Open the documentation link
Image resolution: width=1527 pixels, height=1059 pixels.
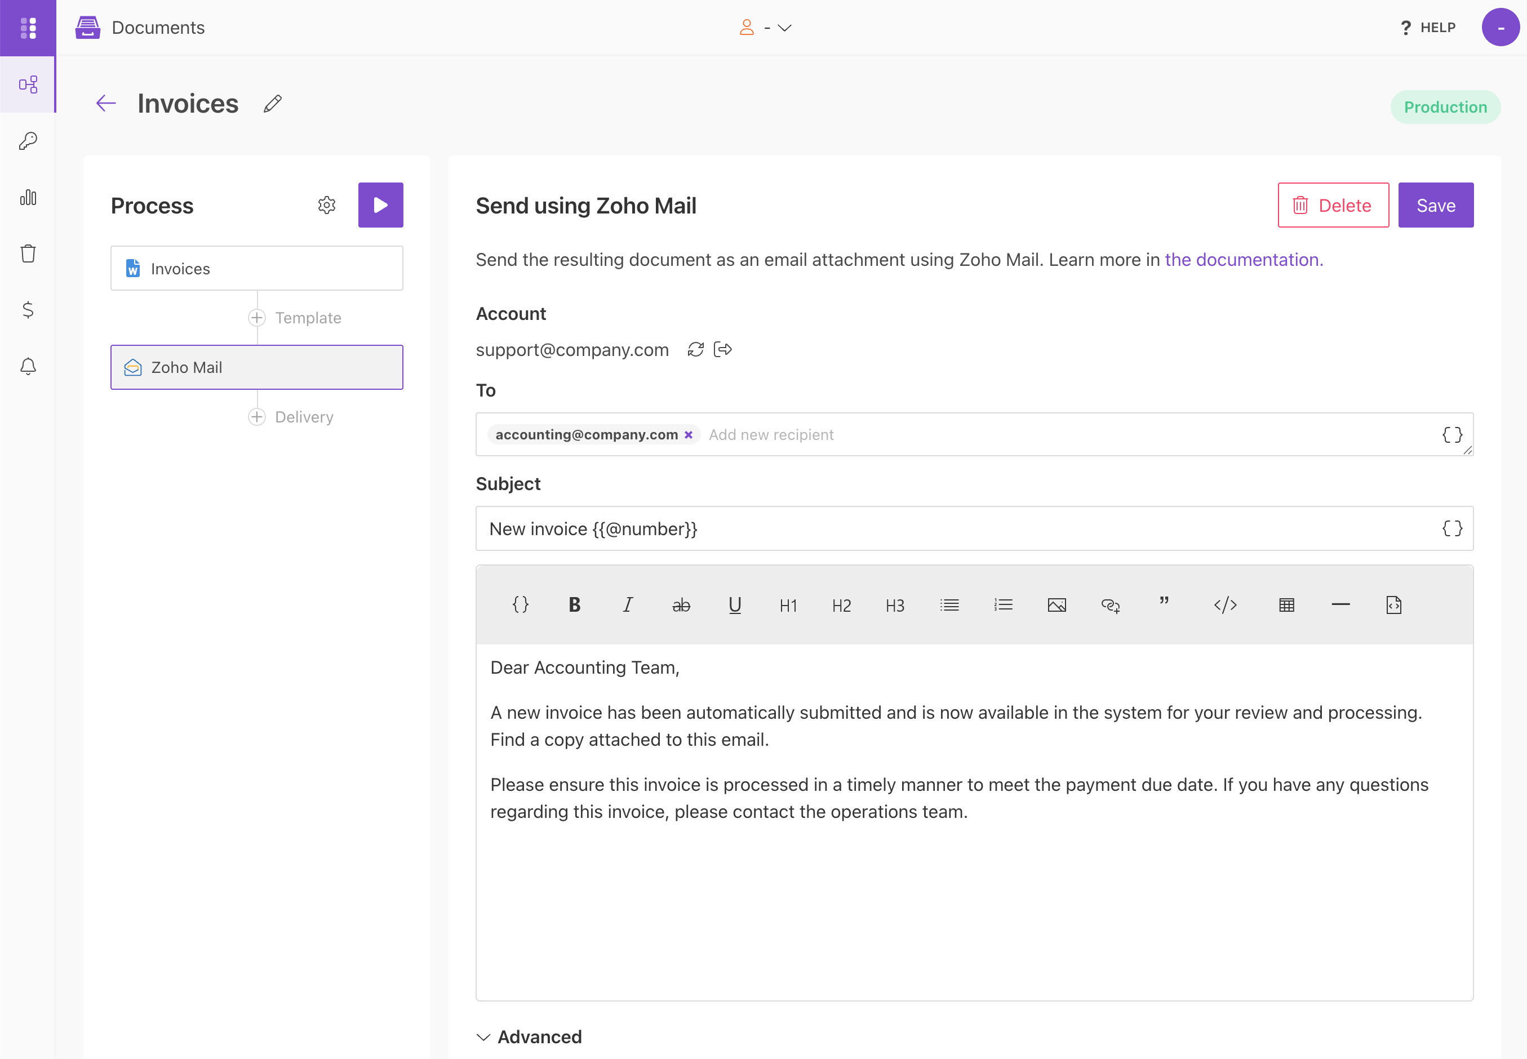(x=1244, y=260)
